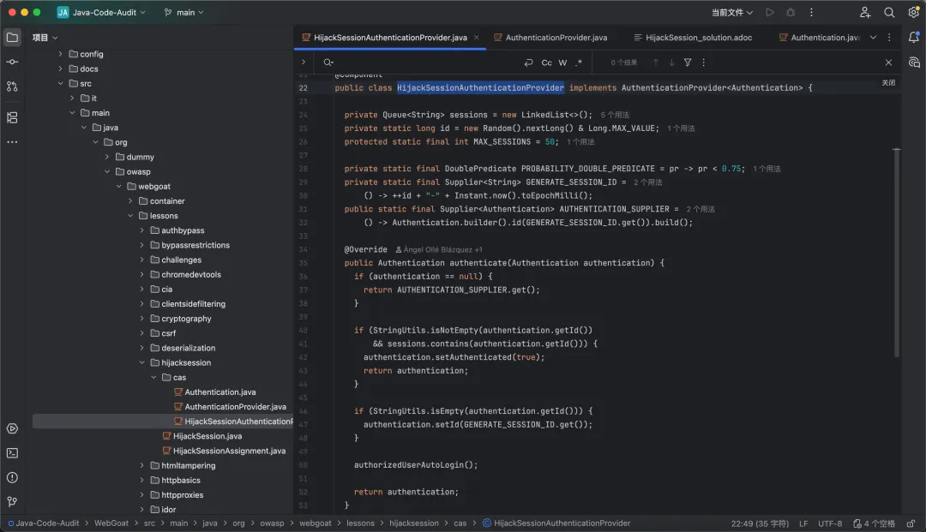
Task: Close the find bar with the X icon
Action: (888, 63)
